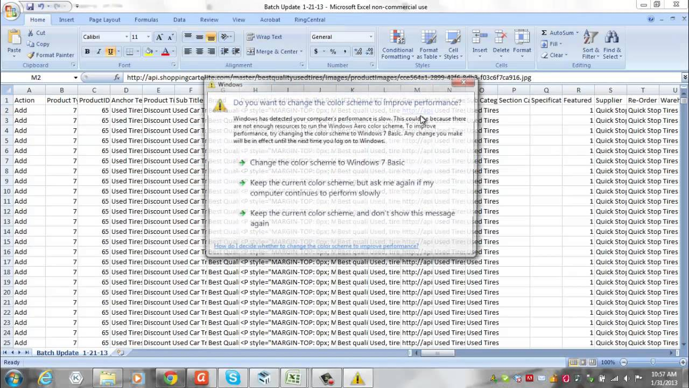Click the horizontal scrollbar thumb

(437, 353)
